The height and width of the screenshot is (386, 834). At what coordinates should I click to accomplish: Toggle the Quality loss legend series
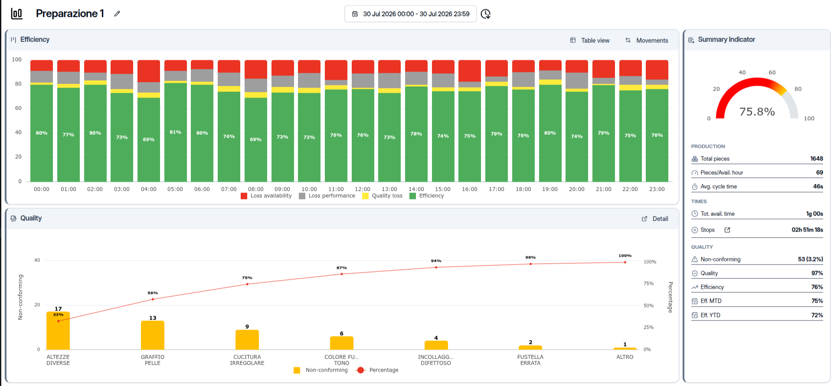(x=382, y=196)
